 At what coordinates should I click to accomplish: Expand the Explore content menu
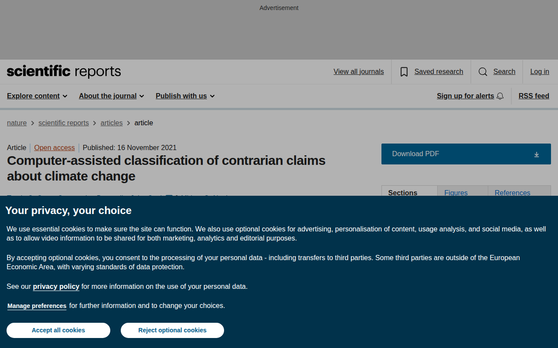[37, 96]
